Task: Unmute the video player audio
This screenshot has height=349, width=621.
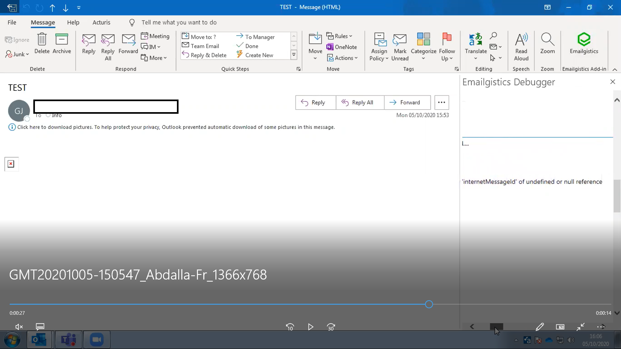Action: (x=18, y=327)
